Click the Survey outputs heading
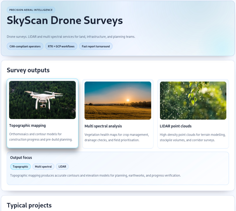 (28, 70)
